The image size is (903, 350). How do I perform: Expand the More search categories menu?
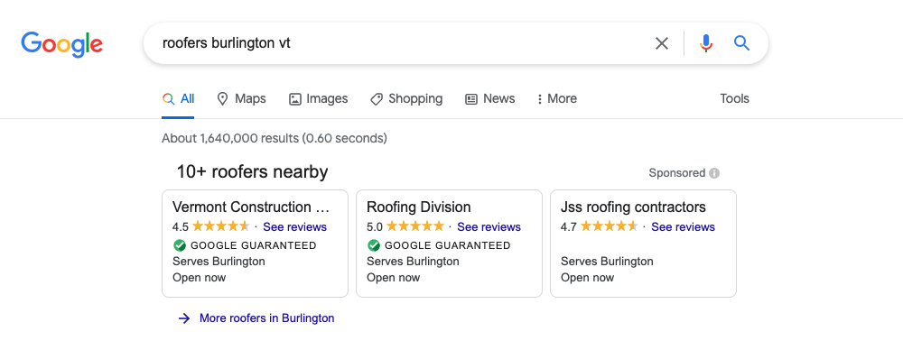(556, 99)
